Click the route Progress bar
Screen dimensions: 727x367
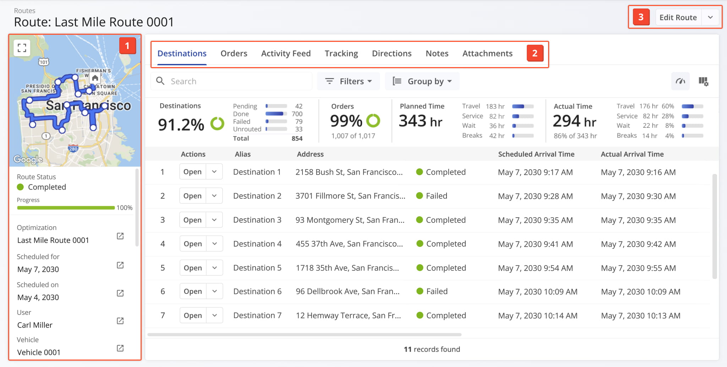[x=66, y=208]
